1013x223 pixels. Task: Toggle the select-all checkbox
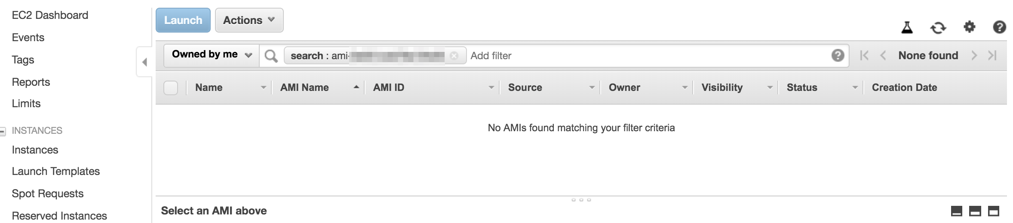click(x=171, y=88)
